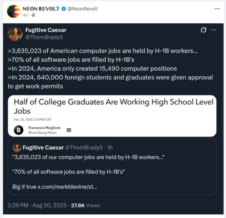Click the 4d post timestamp

[25, 15]
